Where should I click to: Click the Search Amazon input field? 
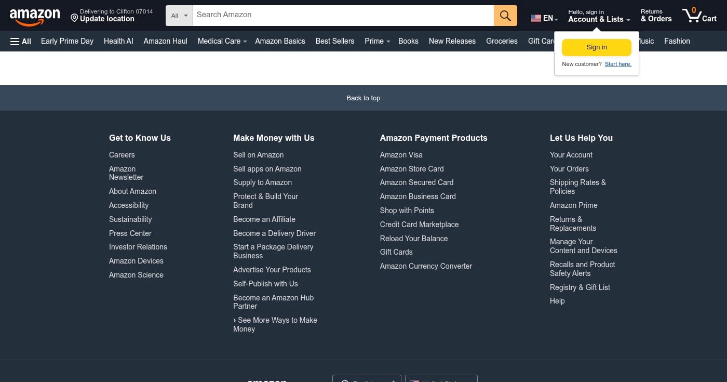[x=343, y=16]
